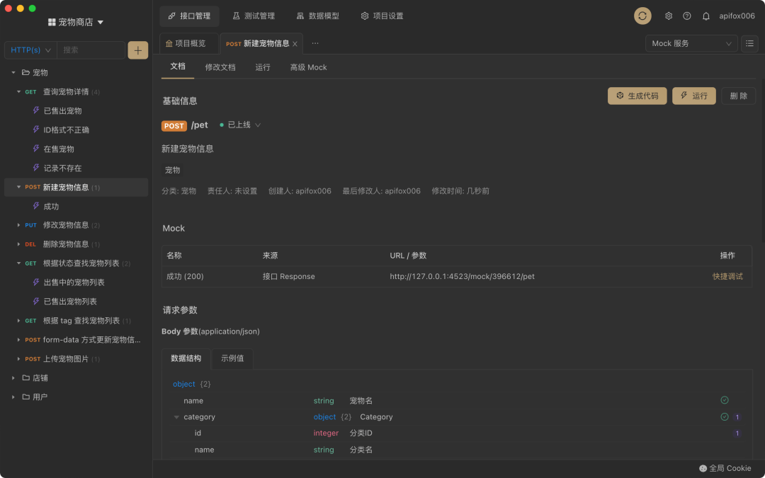Image resolution: width=765 pixels, height=478 pixels.
Task: Click the 全局 Cookie icon in status bar
Action: [703, 468]
